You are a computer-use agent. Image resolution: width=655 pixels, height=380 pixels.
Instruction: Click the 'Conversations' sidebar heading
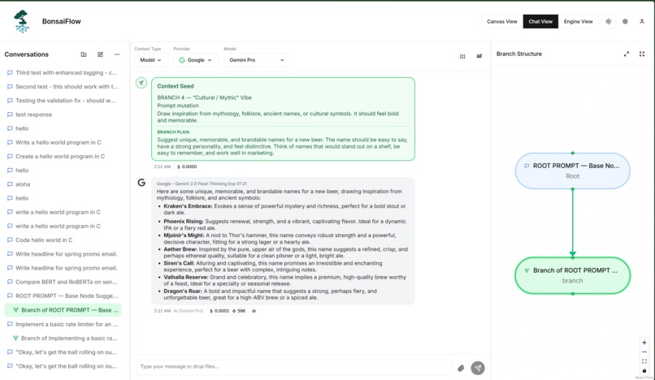(x=26, y=54)
